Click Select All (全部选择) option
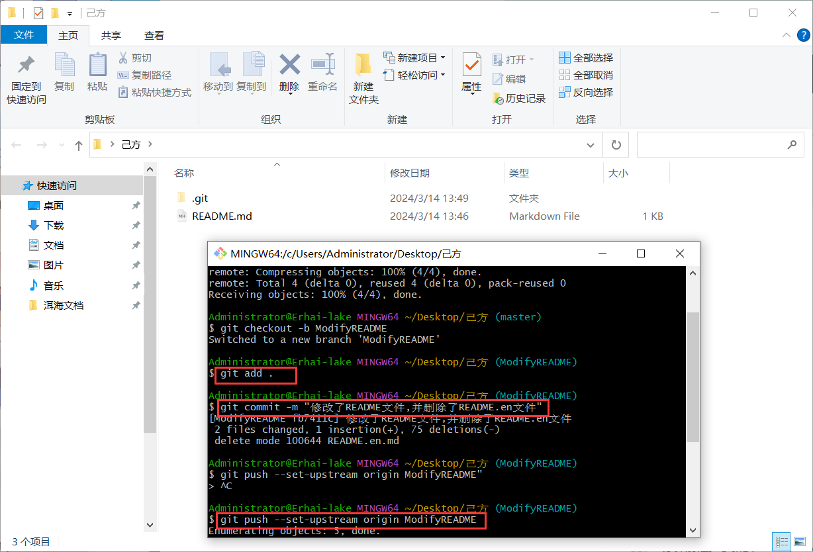813x552 pixels. point(586,58)
